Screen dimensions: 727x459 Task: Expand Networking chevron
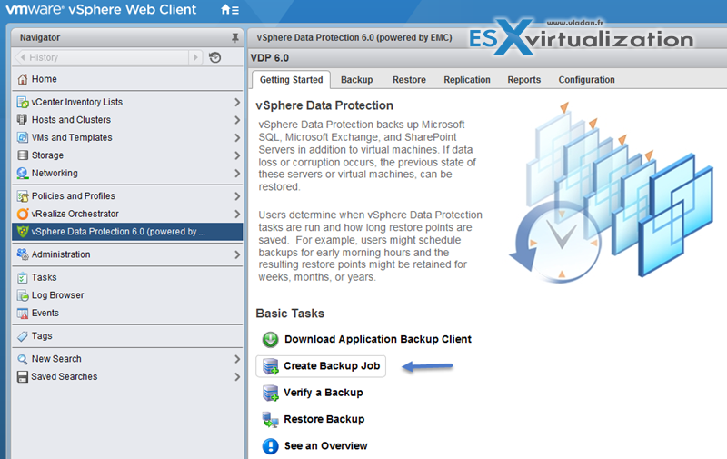click(x=237, y=173)
